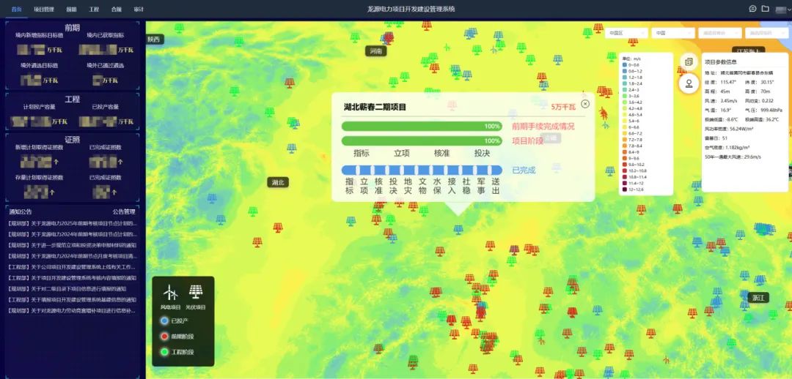Open the 公告管理 link

[124, 211]
